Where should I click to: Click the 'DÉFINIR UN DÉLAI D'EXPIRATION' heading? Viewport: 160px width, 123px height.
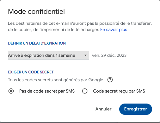click(x=37, y=43)
